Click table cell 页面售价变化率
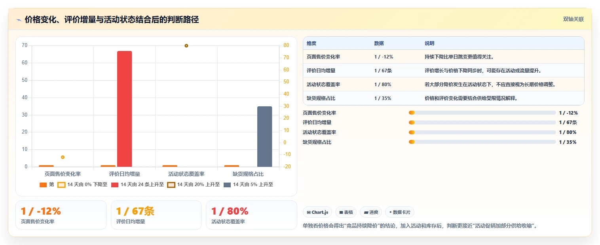The height and width of the screenshot is (245, 600). click(x=323, y=57)
